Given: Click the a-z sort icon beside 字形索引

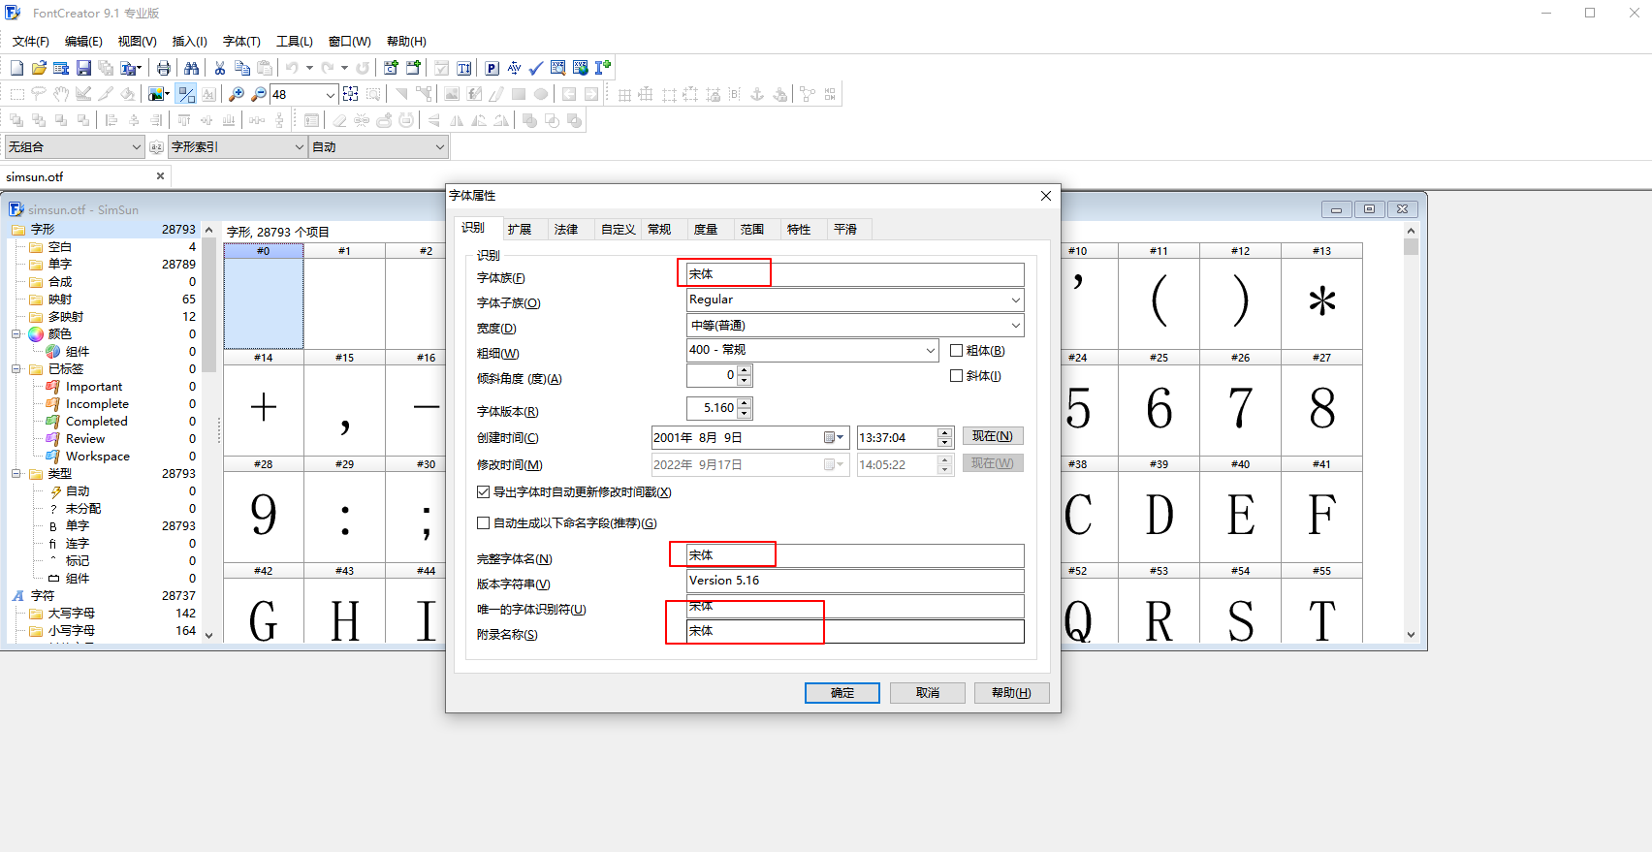Looking at the screenshot, I should coord(157,147).
